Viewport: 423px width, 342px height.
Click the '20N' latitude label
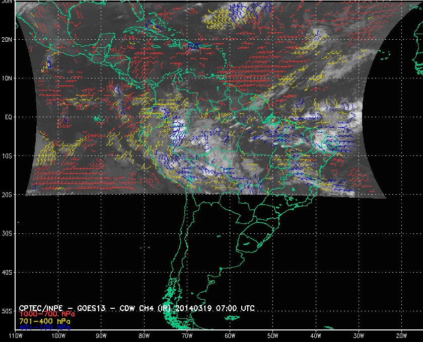(7, 40)
